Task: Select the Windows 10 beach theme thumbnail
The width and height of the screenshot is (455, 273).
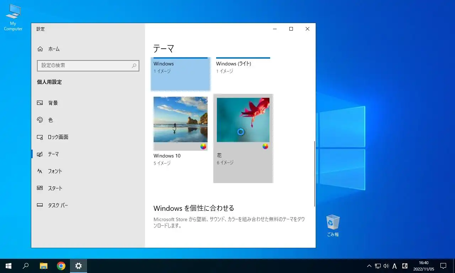Action: point(181,119)
